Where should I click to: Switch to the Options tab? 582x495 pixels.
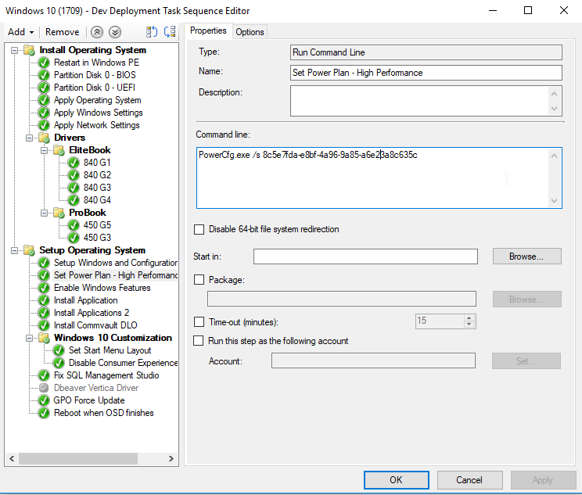(250, 31)
